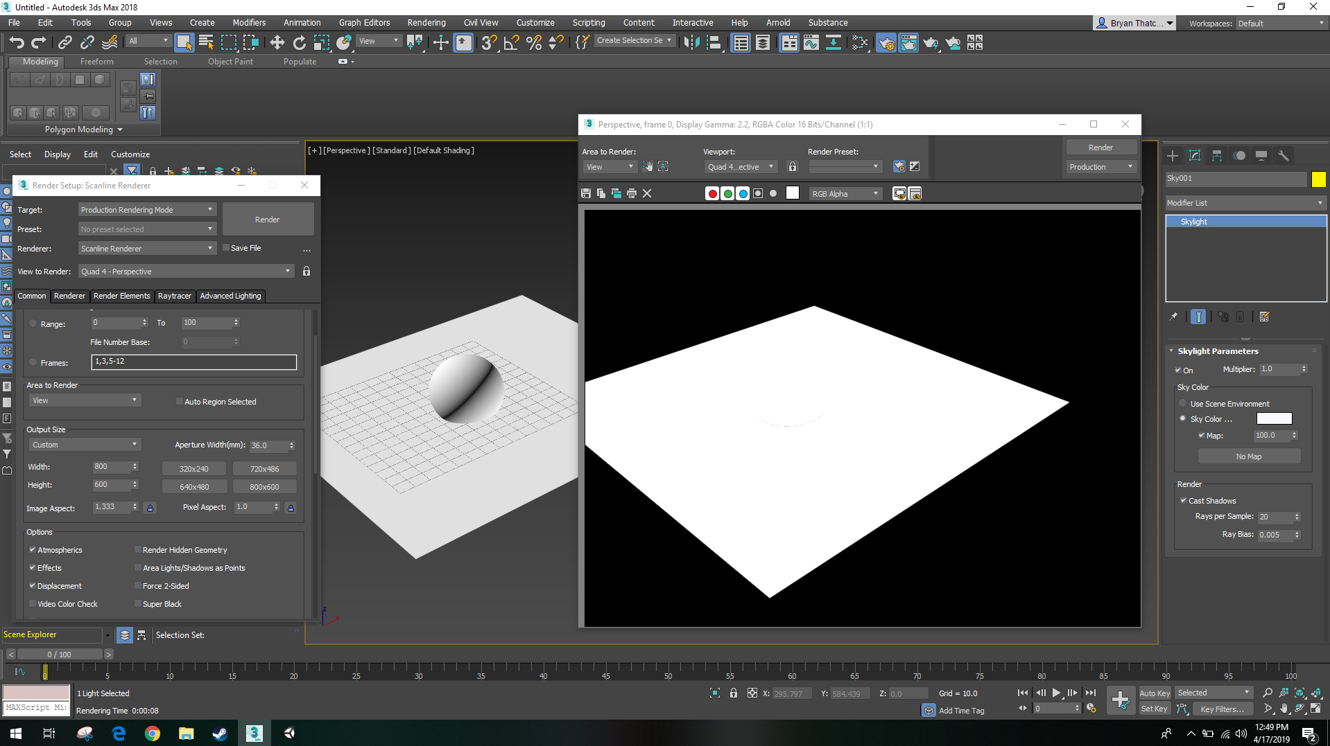
Task: Click the Hierarchy tab icon in command panel
Action: [x=1216, y=155]
